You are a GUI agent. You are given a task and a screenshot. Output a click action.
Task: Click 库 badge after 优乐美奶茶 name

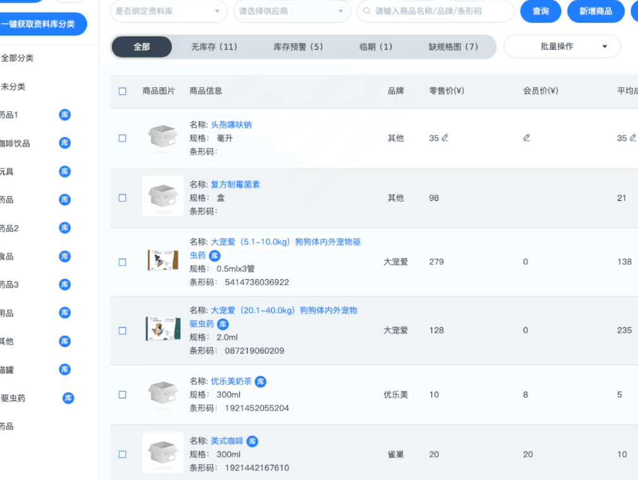pos(260,381)
